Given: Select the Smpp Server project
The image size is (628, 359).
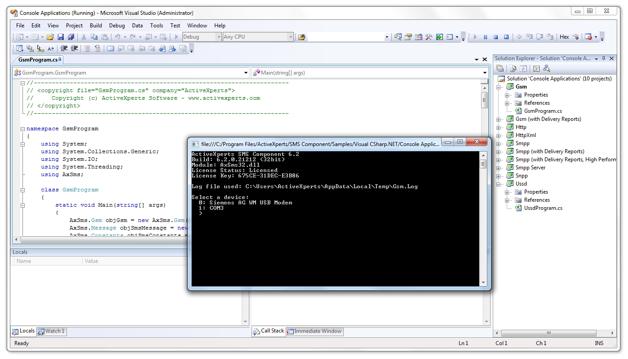Looking at the screenshot, I should pyautogui.click(x=530, y=168).
